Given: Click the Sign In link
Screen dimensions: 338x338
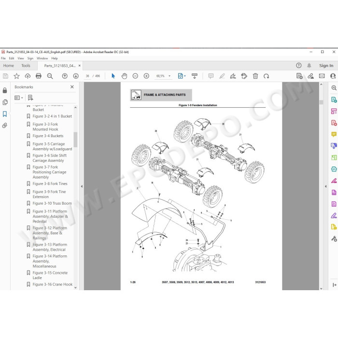Looking at the screenshot, I should pyautogui.click(x=326, y=66).
